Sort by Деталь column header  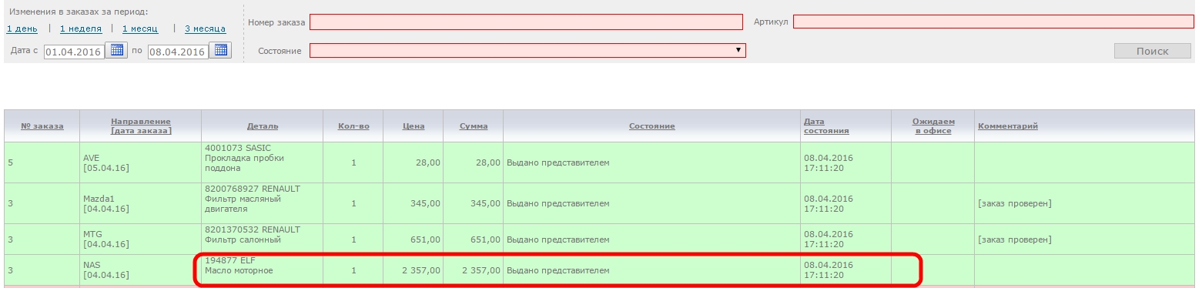(x=263, y=126)
